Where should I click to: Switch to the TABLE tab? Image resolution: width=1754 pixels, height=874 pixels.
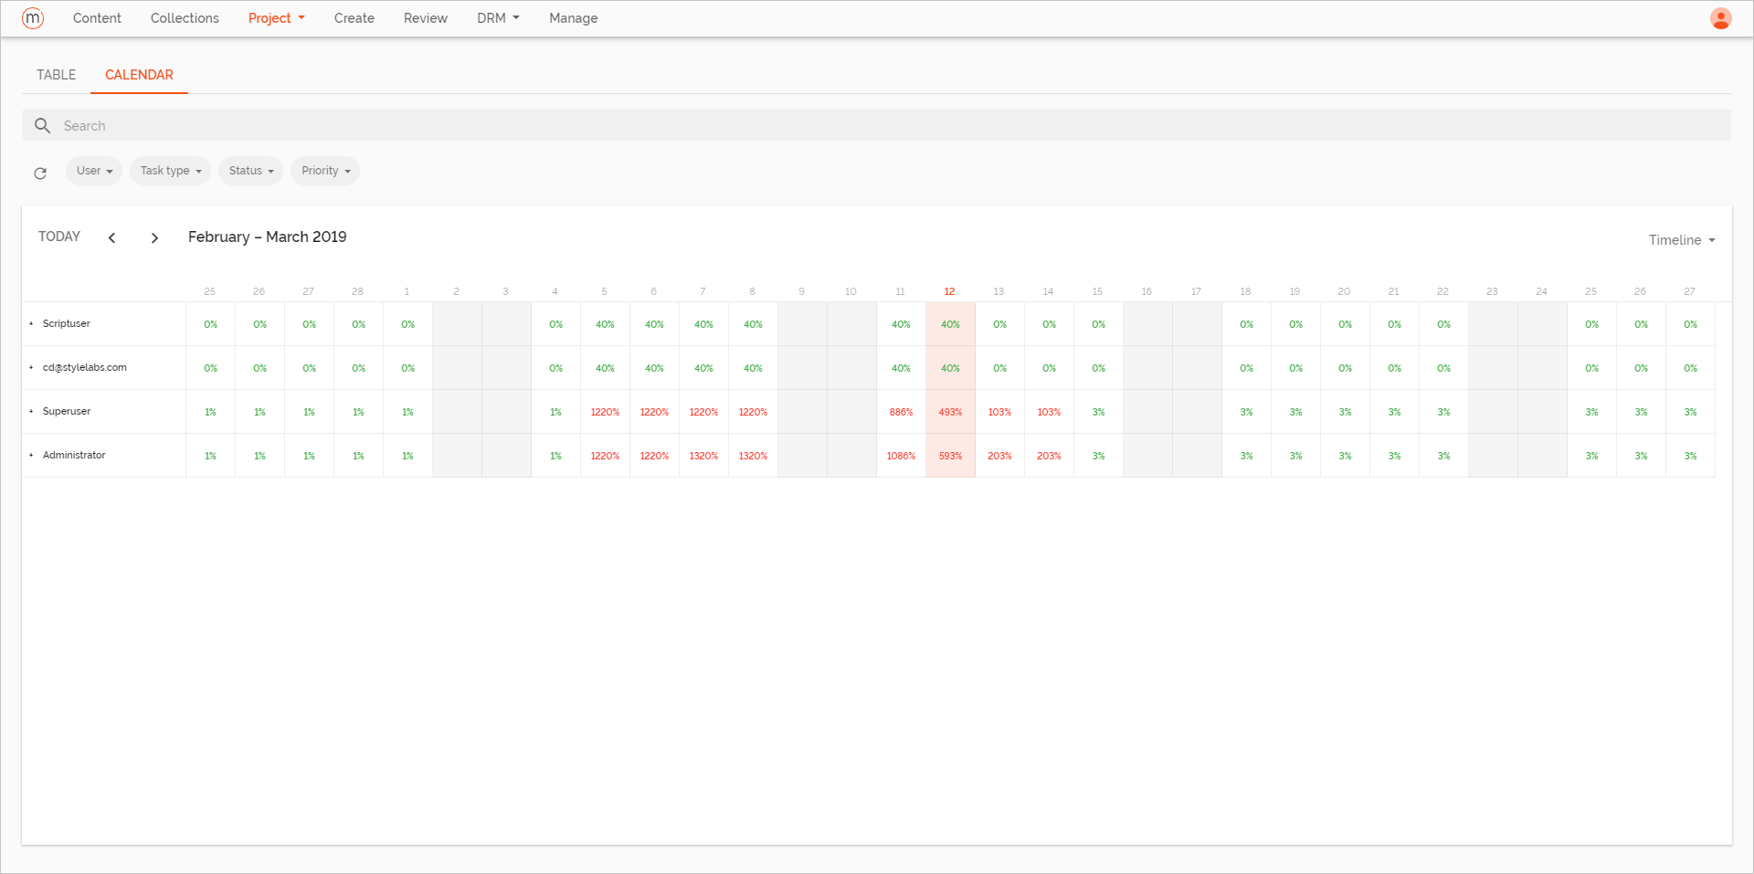[55, 75]
